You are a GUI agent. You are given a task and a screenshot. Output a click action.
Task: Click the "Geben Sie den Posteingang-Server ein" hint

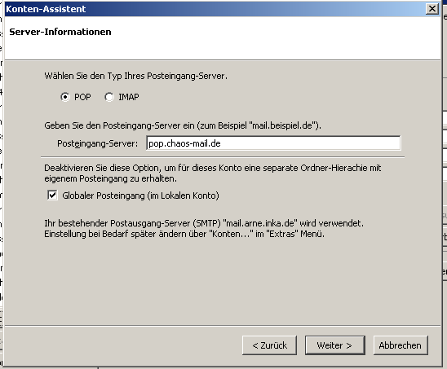(183, 125)
